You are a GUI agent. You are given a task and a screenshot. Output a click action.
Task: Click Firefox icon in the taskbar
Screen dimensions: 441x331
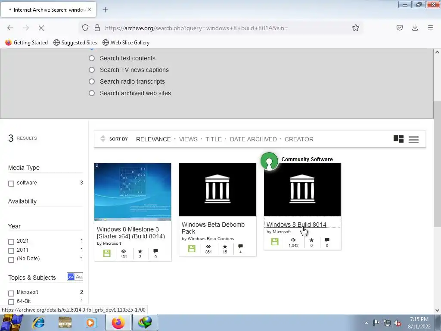click(x=118, y=322)
